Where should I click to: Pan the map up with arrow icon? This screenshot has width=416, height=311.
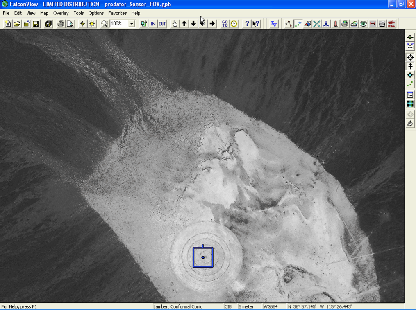[184, 24]
